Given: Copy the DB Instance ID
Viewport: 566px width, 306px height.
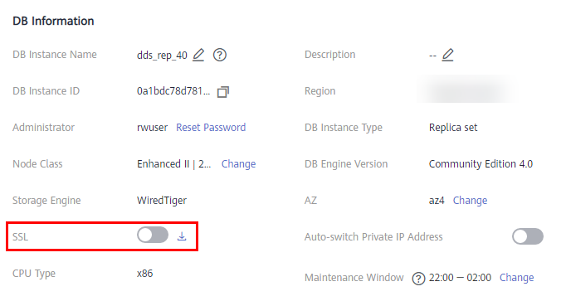Looking at the screenshot, I should point(222,92).
